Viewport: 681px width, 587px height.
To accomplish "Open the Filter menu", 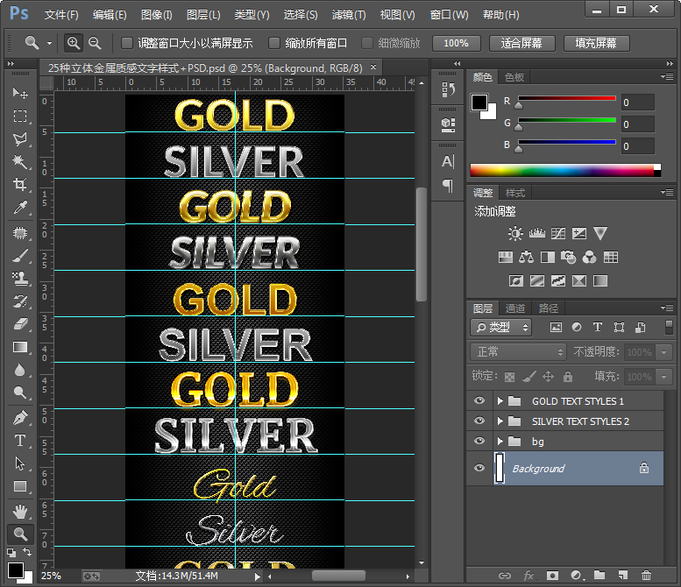I will [x=349, y=15].
